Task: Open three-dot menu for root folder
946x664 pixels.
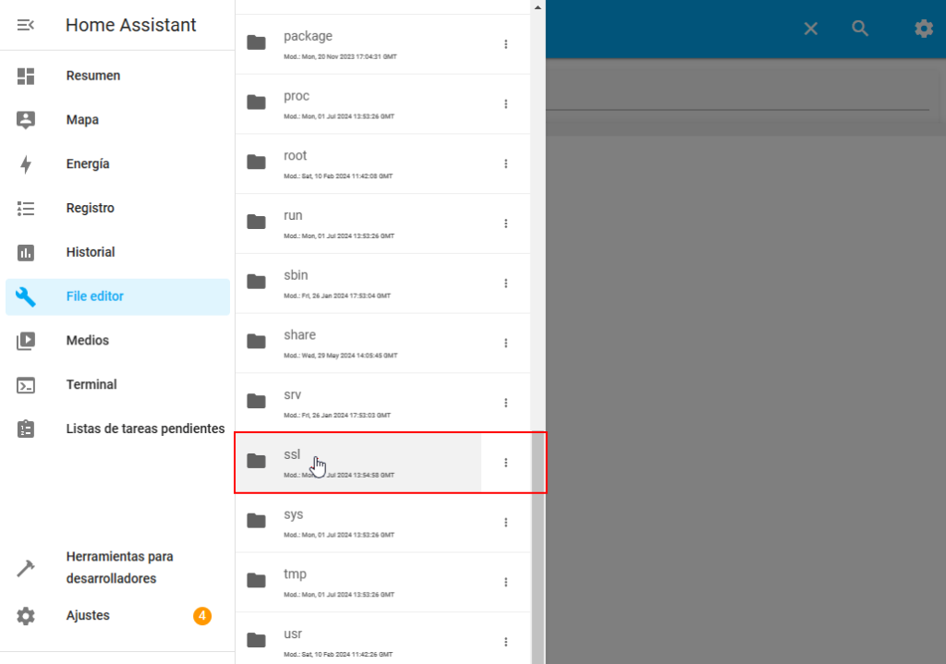Action: coord(505,163)
